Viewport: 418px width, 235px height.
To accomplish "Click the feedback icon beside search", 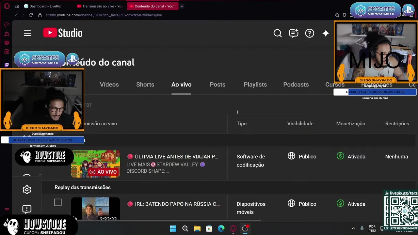I will [x=294, y=33].
